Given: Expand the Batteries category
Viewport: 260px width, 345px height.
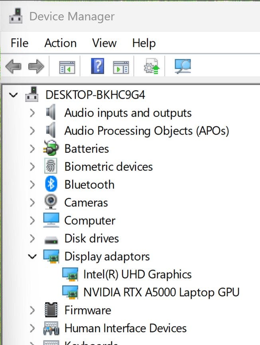Looking at the screenshot, I should pyautogui.click(x=32, y=149).
